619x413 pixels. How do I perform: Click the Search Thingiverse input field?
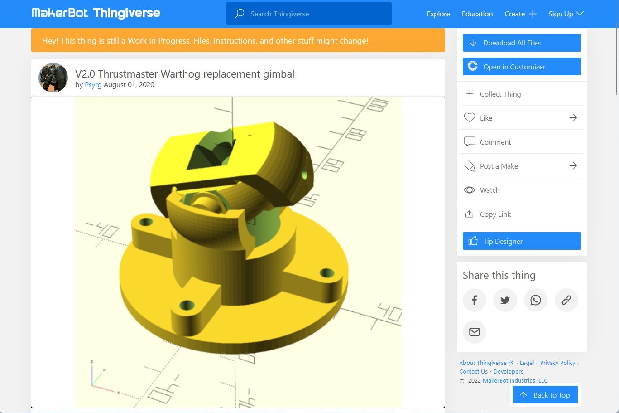(x=309, y=14)
